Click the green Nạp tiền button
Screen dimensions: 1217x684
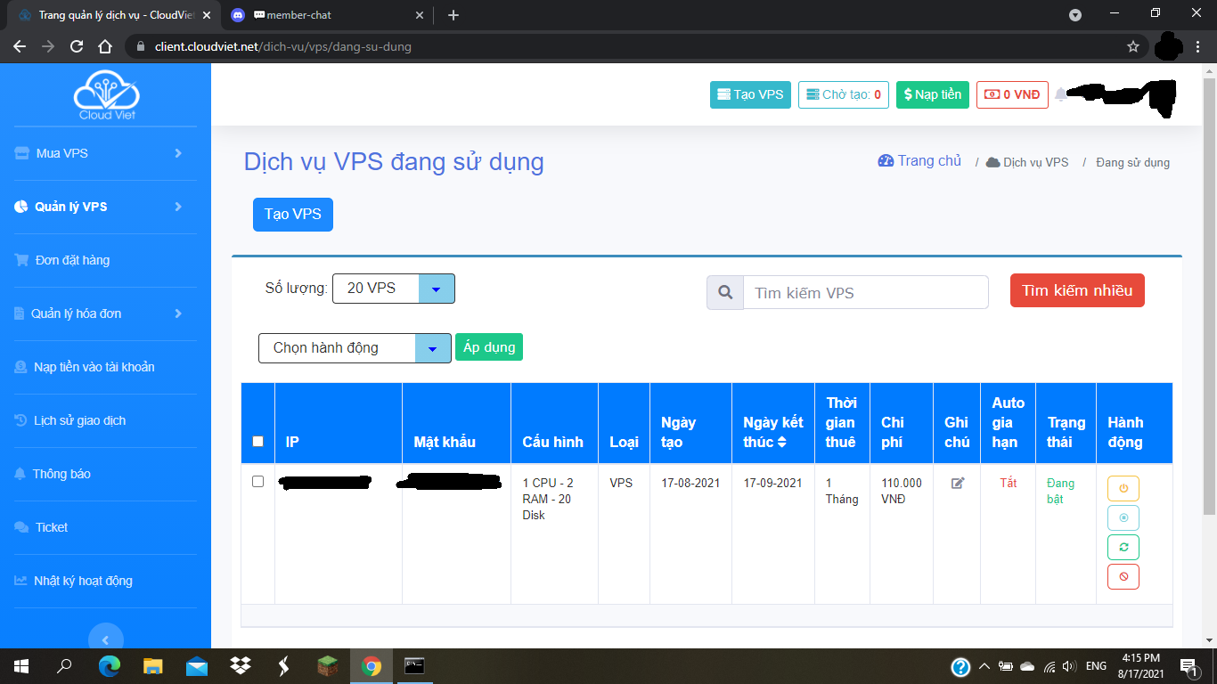(x=932, y=94)
